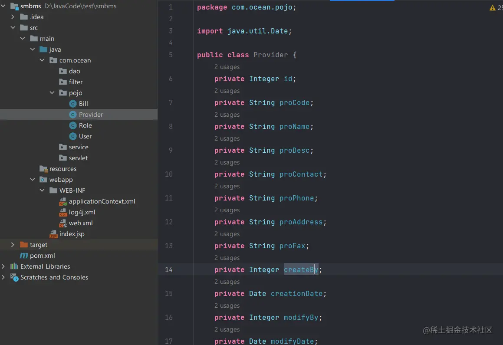Viewport: 503px width, 345px height.
Task: Click the .idea folder icon
Action: pyautogui.click(x=24, y=17)
